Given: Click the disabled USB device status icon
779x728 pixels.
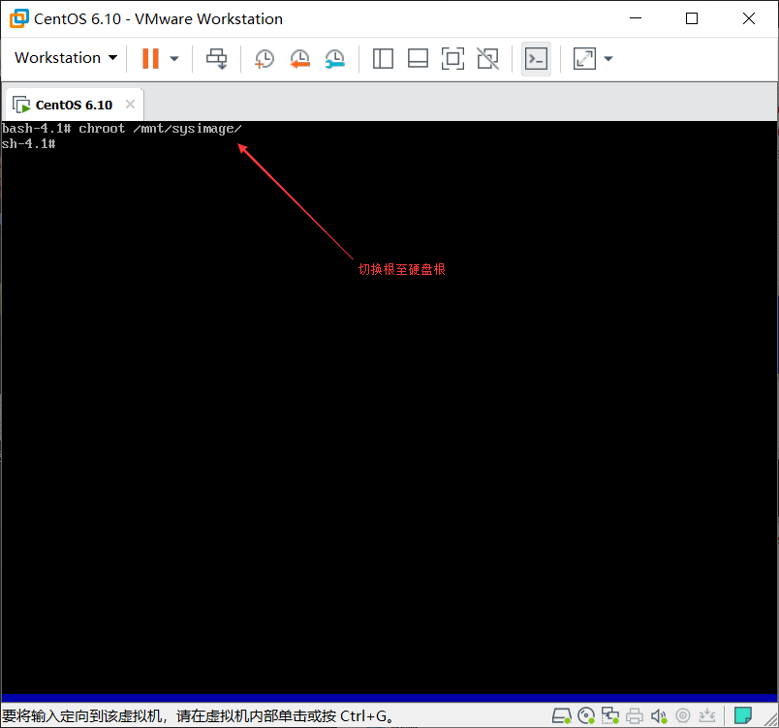Looking at the screenshot, I should click(x=707, y=715).
